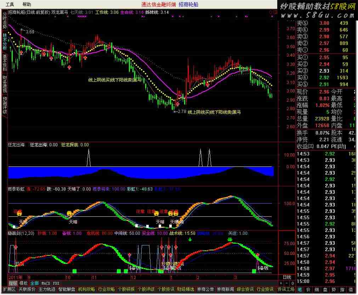
Task: Click the chart title 招商轮船(日线.前复权)
Action: [x=29, y=12]
